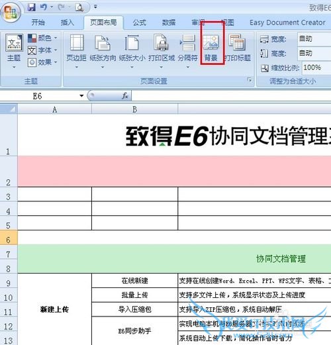This screenshot has width=331, height=345.
Task: Select row 12 header
Action: (9, 324)
